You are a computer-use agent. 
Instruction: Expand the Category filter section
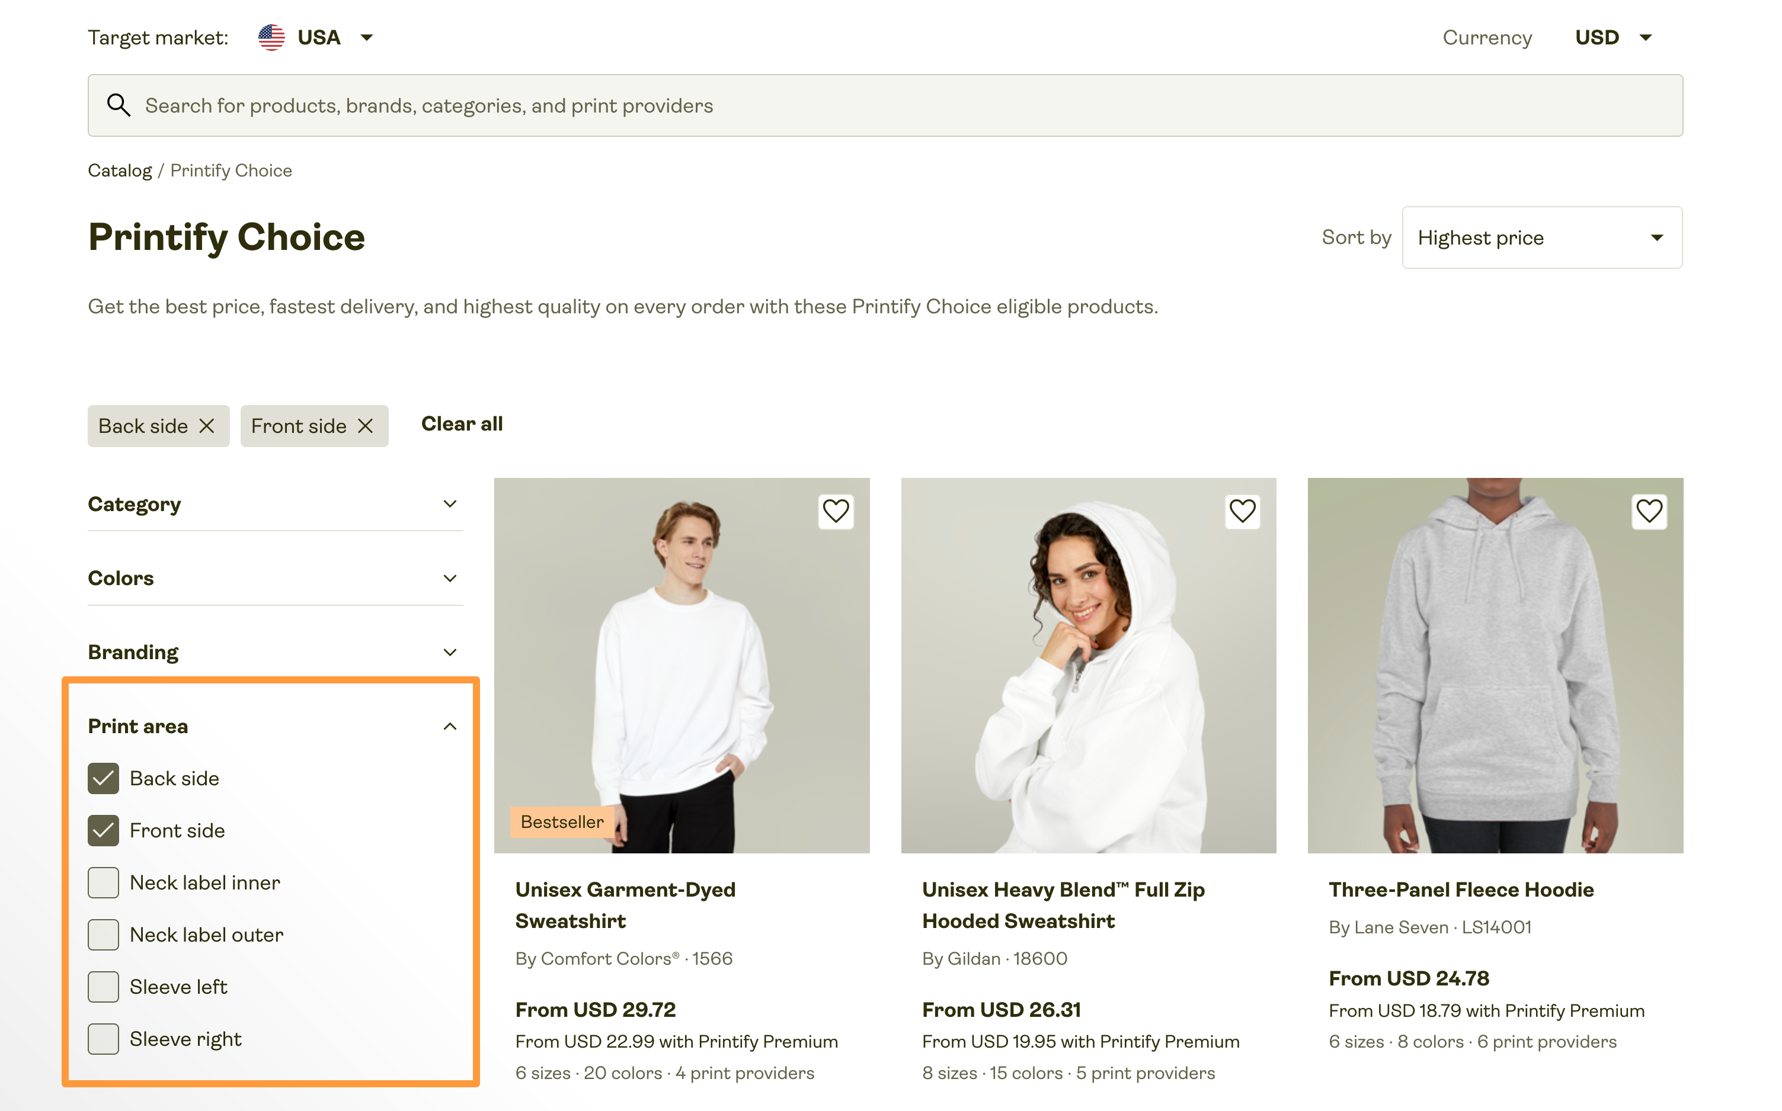(450, 504)
